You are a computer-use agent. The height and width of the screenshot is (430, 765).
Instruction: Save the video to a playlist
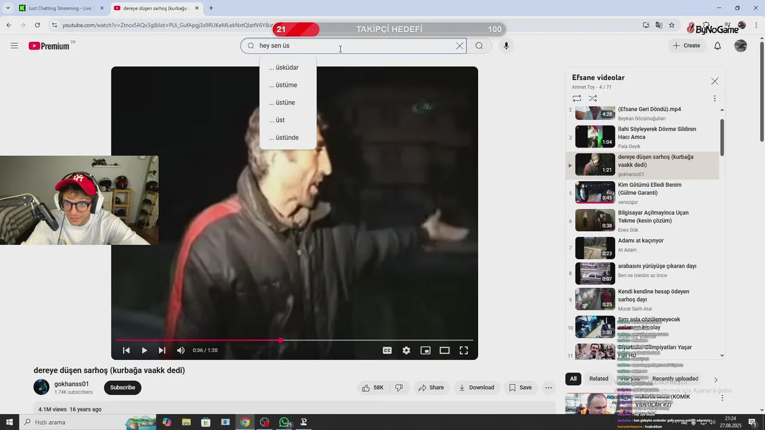[520, 388]
